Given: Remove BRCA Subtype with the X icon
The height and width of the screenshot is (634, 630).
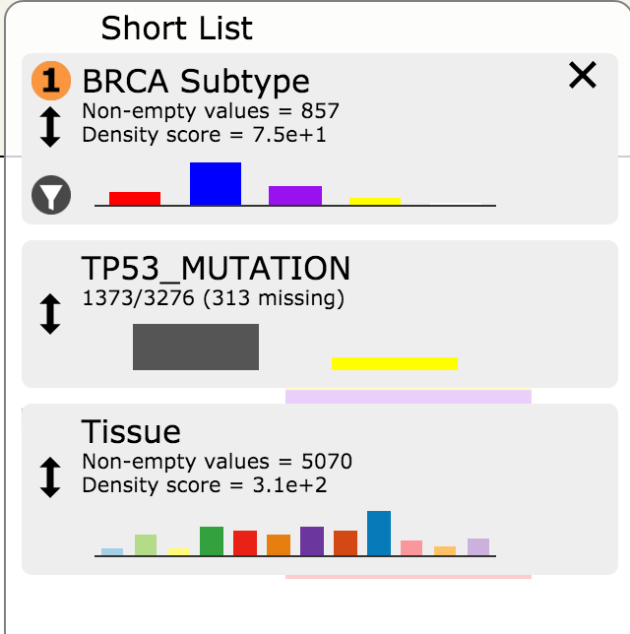Looking at the screenshot, I should 583,75.
